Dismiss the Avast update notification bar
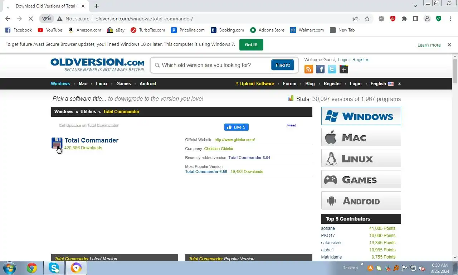Image resolution: width=458 pixels, height=275 pixels. point(449,45)
